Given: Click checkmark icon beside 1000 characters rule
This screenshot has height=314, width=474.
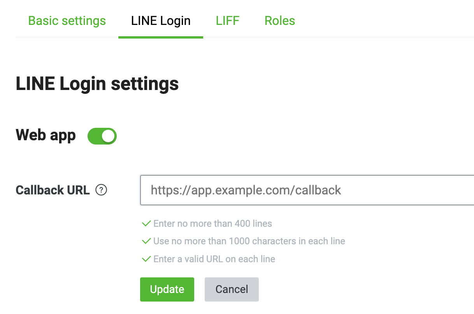Looking at the screenshot, I should pyautogui.click(x=146, y=241).
